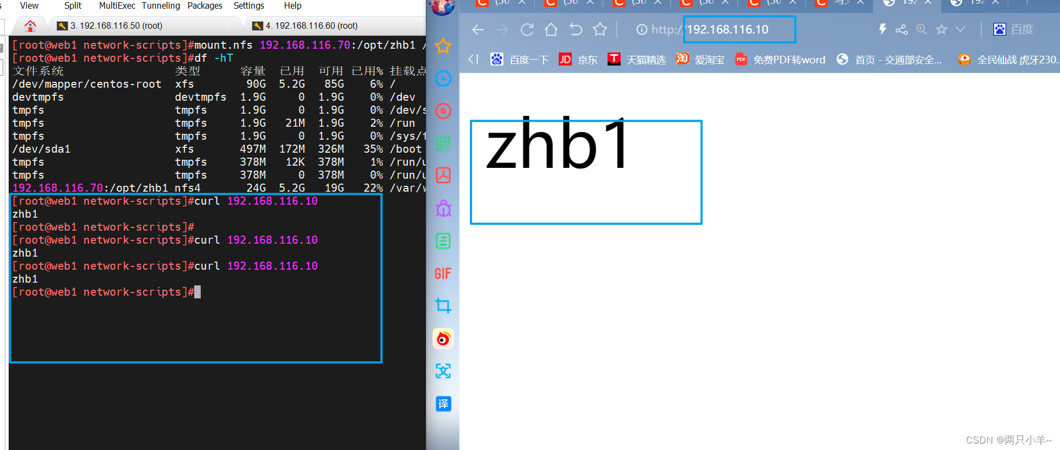1060x450 pixels.
Task: Click the red record icon in sidebar
Action: (x=443, y=111)
